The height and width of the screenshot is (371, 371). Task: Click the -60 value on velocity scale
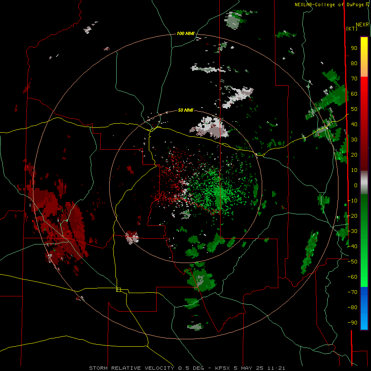coord(352,277)
